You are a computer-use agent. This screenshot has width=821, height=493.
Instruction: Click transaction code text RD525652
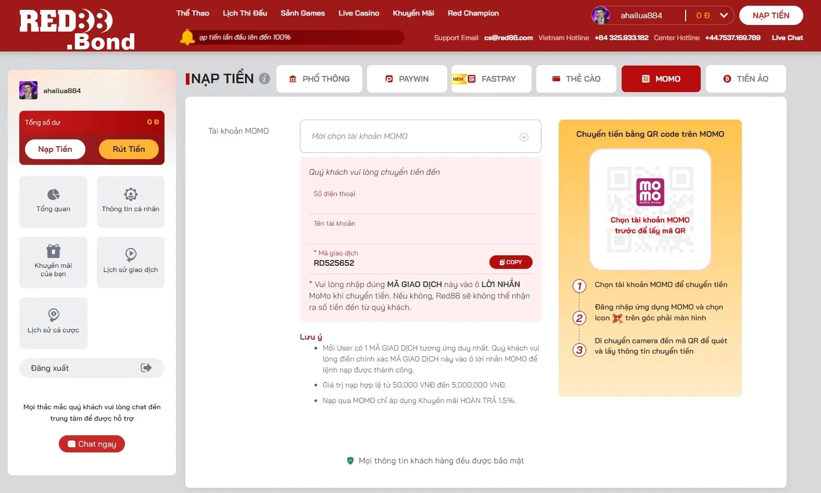point(334,263)
